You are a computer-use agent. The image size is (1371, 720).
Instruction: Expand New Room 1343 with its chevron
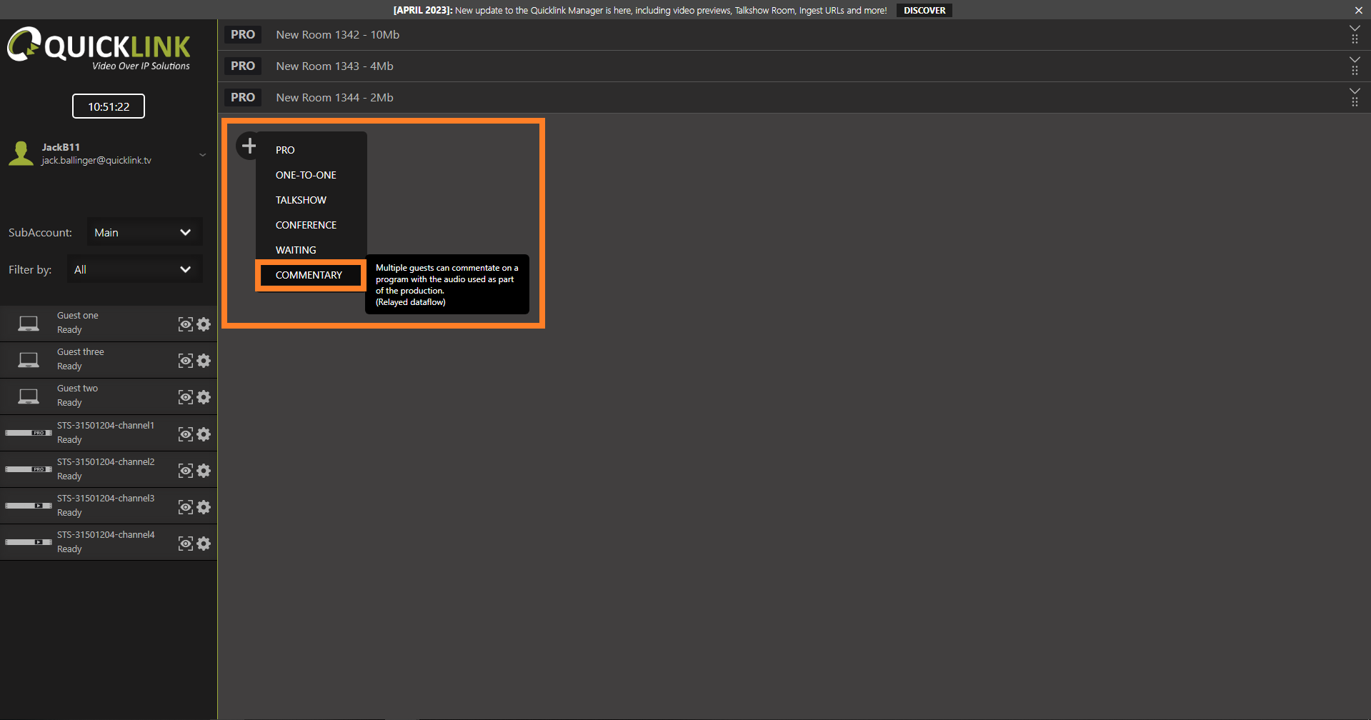coord(1355,59)
